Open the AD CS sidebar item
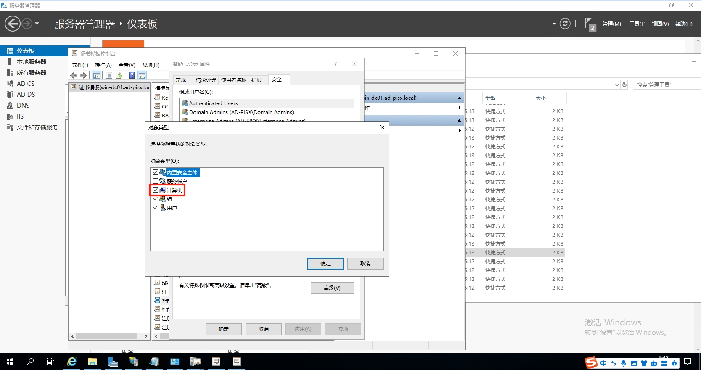This screenshot has height=370, width=701. [x=26, y=84]
